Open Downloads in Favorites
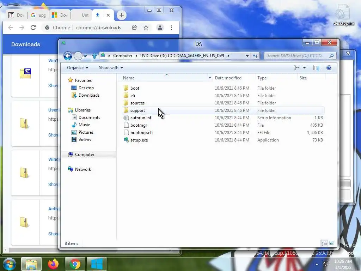The width and height of the screenshot is (361, 271). click(x=89, y=95)
